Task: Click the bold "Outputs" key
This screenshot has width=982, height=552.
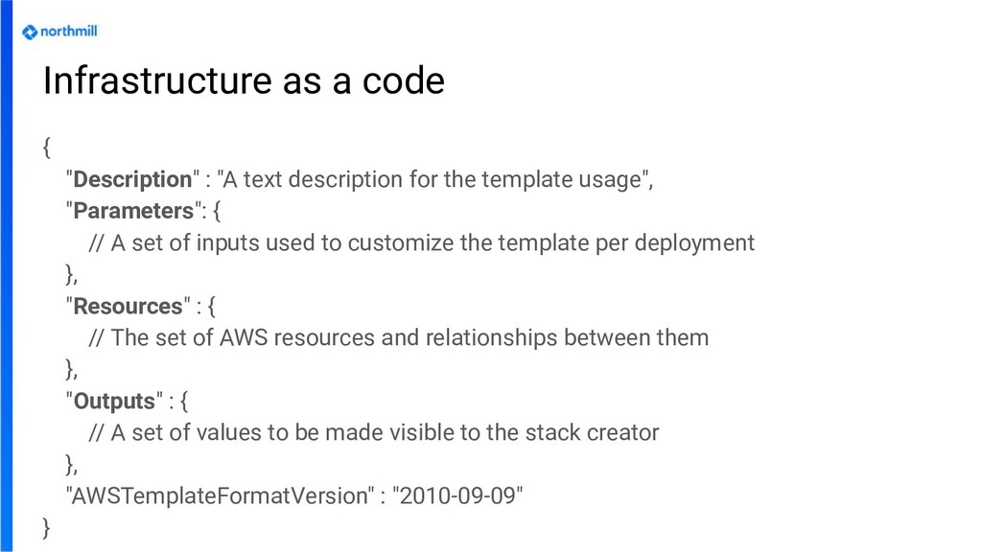Action: 114,402
